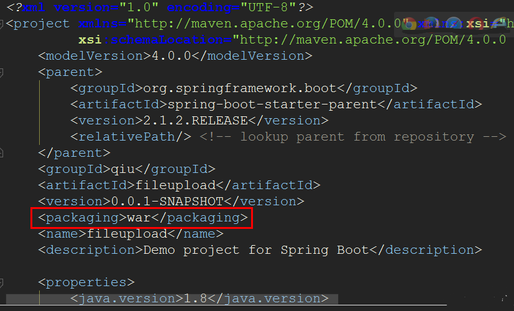This screenshot has width=514, height=311.
Task: Click the xsi:schemaLocation URL value
Action: (x=373, y=40)
